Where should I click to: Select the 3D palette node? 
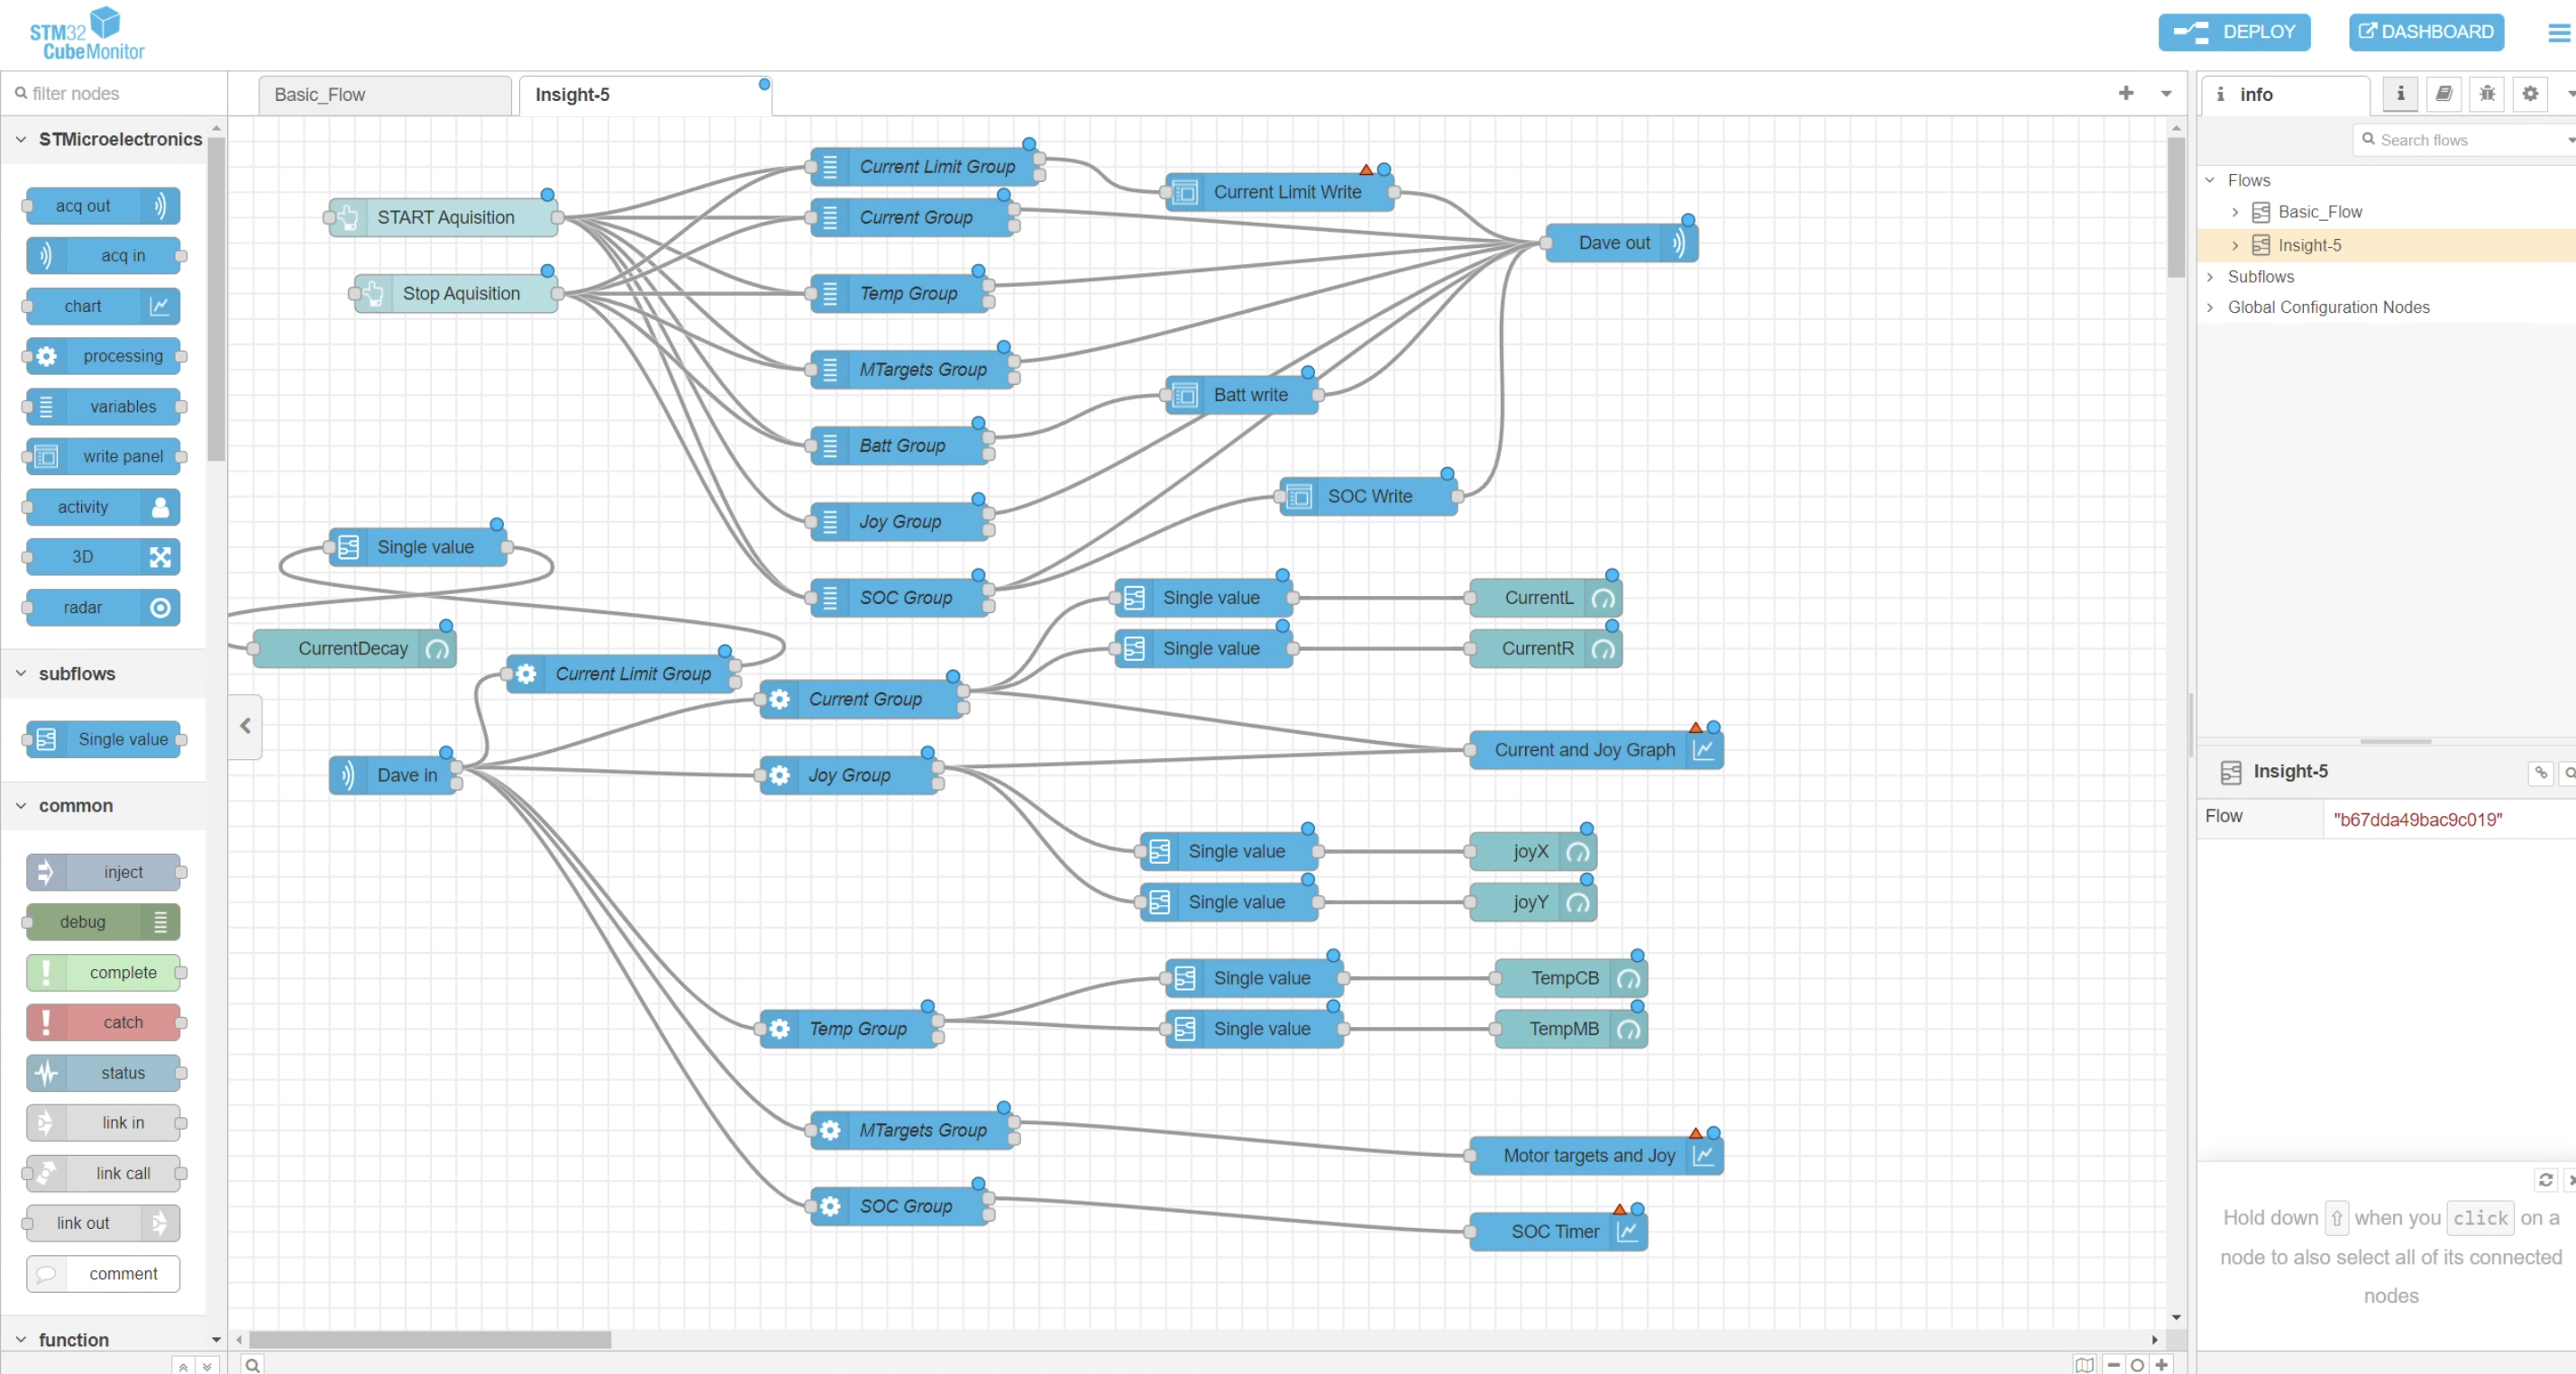103,557
